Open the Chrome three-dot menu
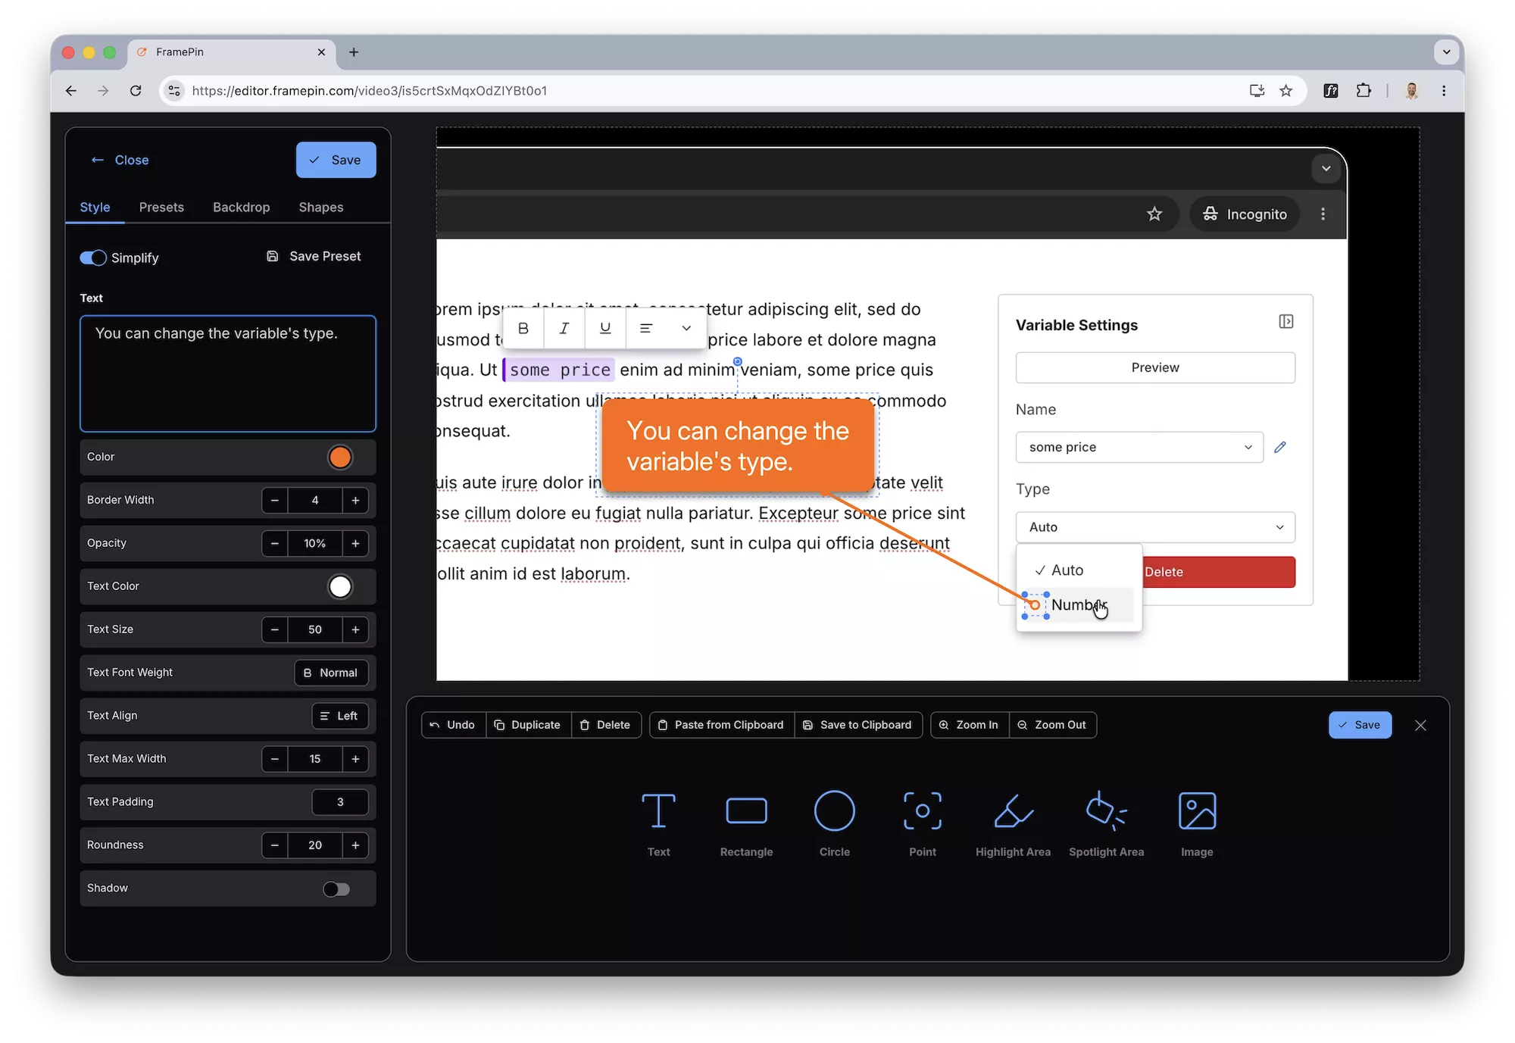This screenshot has width=1515, height=1043. (x=1444, y=91)
